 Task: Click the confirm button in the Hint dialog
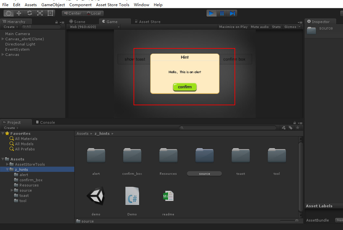click(x=184, y=87)
